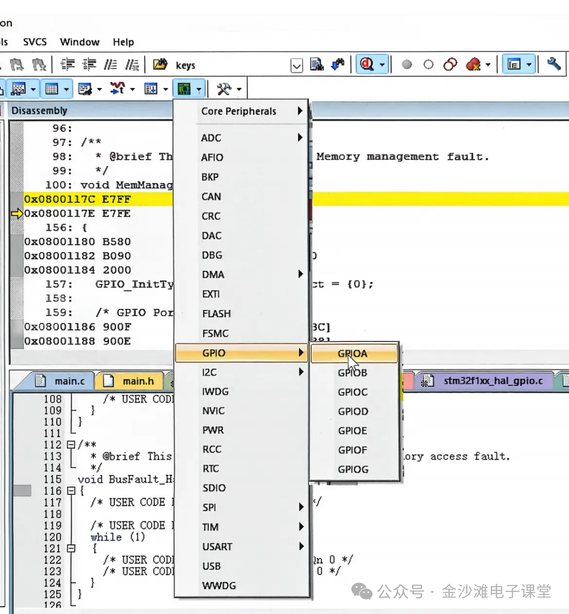The image size is (569, 614).
Task: Click the Trace Windows icon
Action: pyautogui.click(x=151, y=89)
